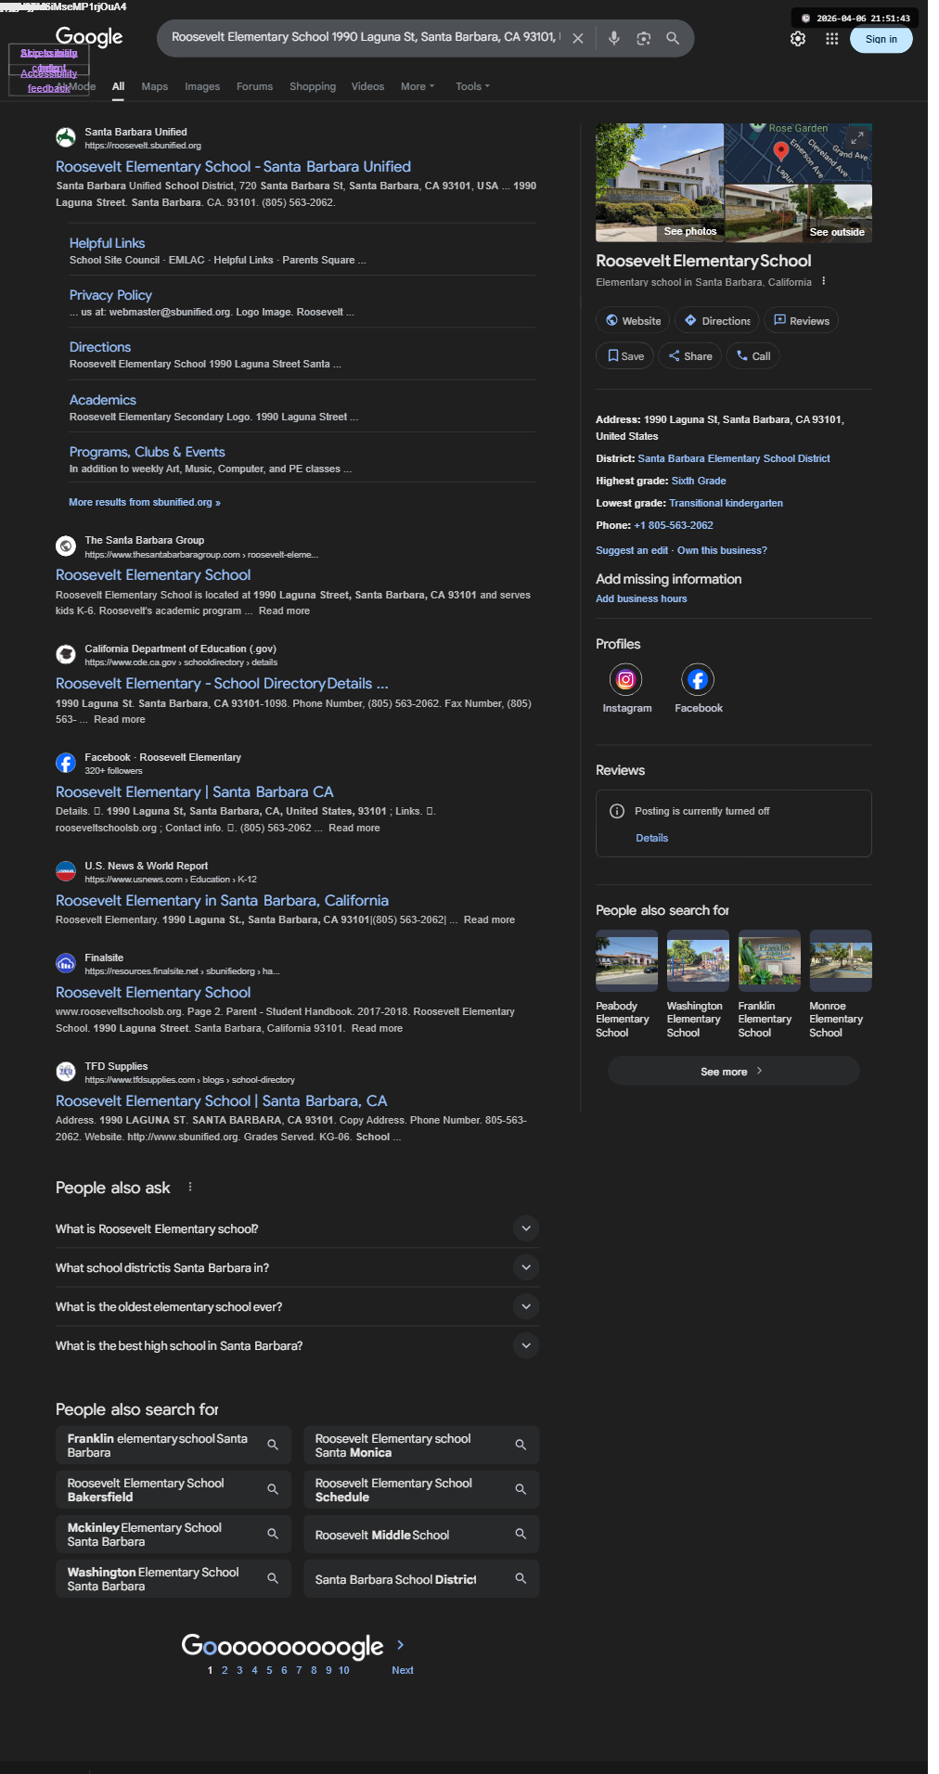Select the All results tab
Viewport: 939px width, 1774px height.
(119, 86)
